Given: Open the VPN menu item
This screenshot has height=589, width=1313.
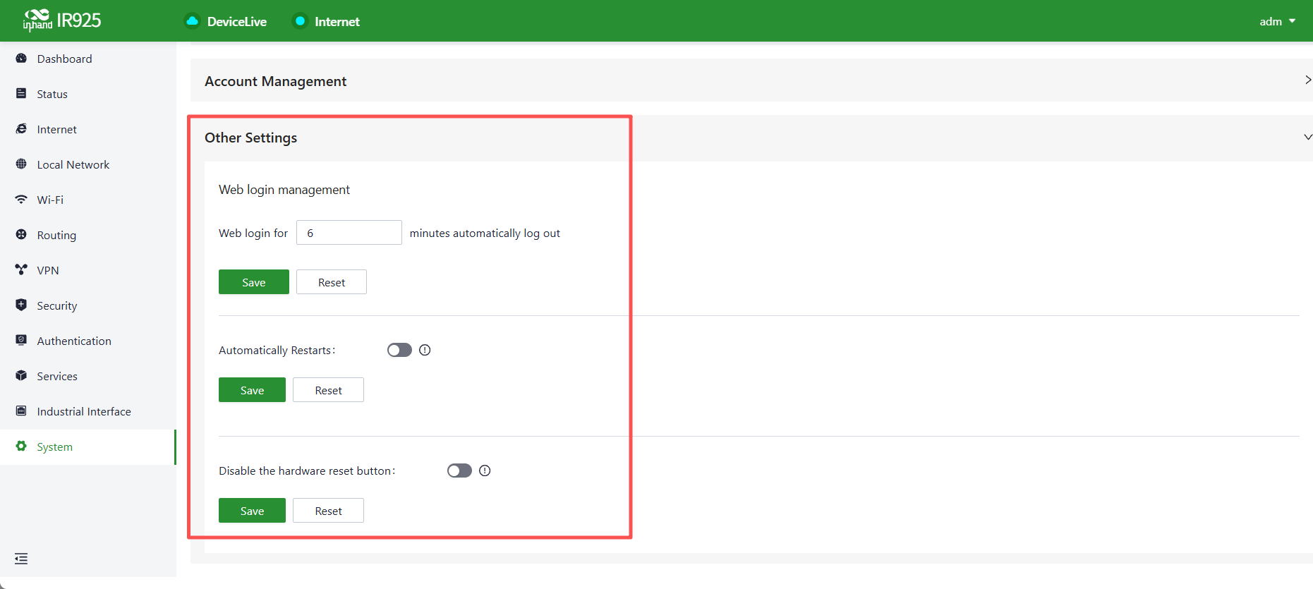Looking at the screenshot, I should (88, 270).
